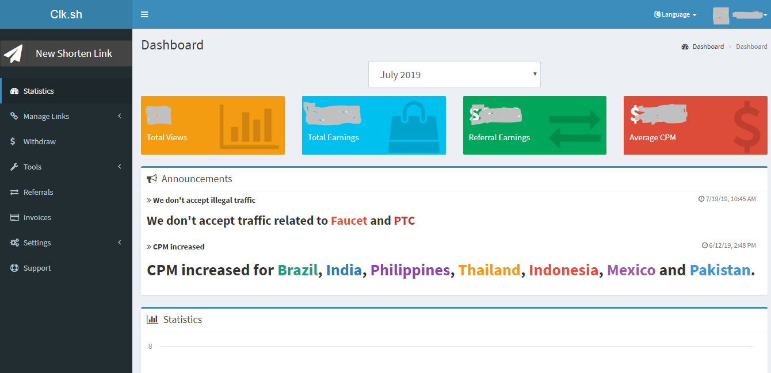Click the 'We don't accept illegal traffic' title
771x373 pixels.
(x=204, y=200)
